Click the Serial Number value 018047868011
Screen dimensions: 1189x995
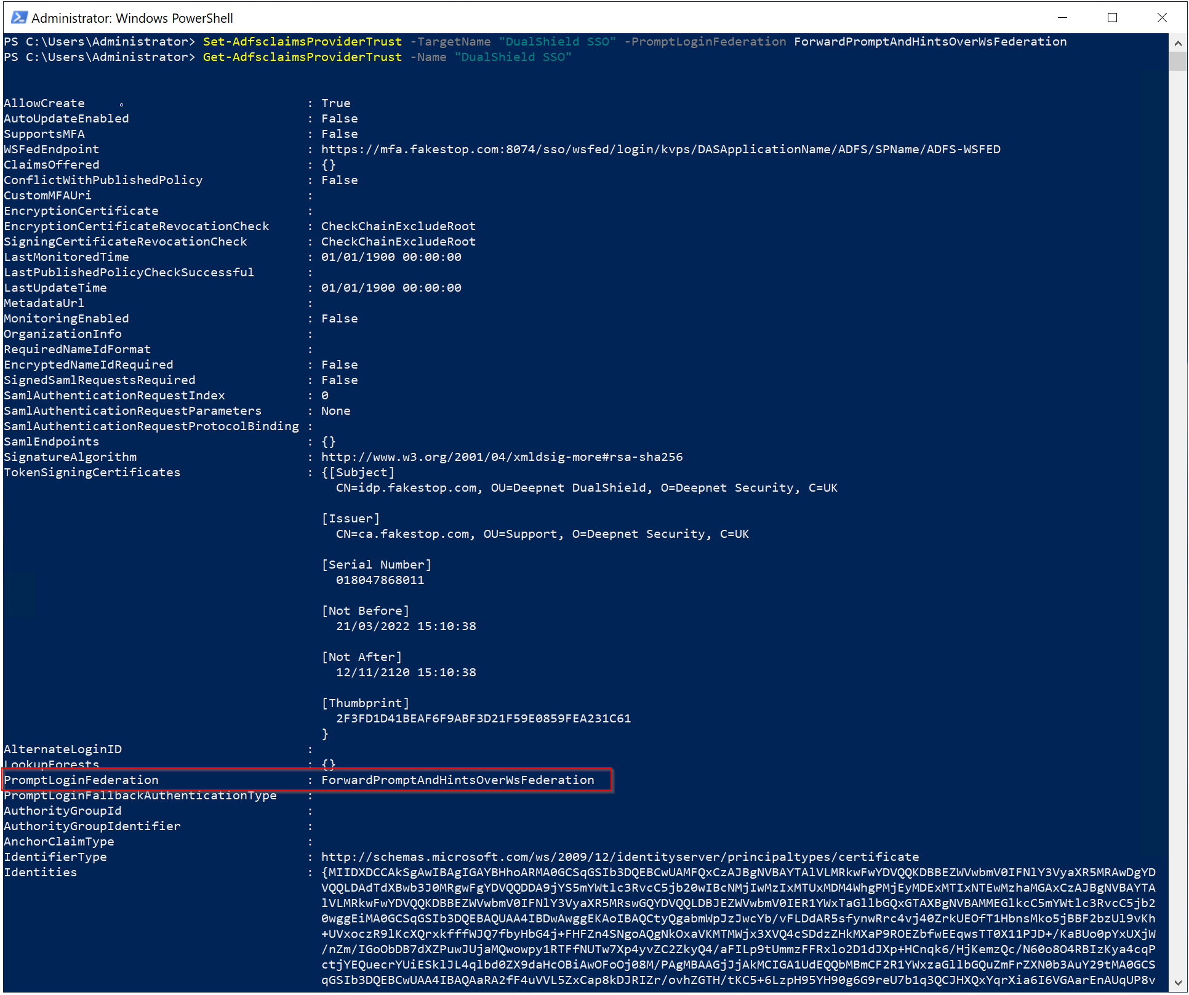(380, 580)
